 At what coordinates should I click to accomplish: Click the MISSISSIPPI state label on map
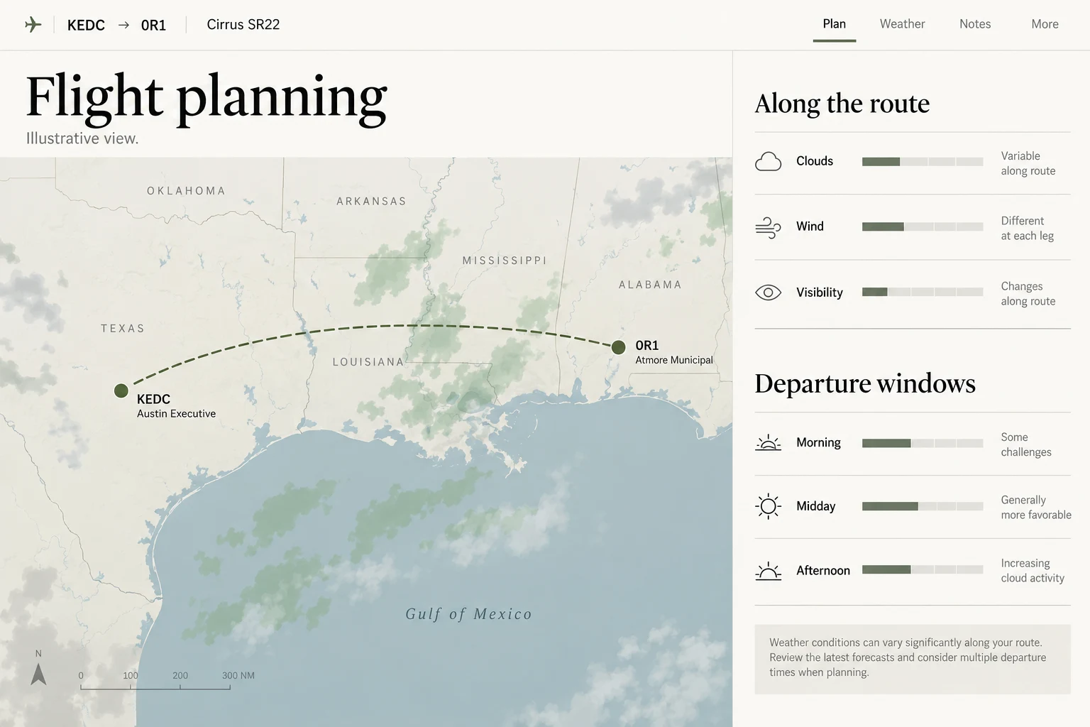point(505,261)
